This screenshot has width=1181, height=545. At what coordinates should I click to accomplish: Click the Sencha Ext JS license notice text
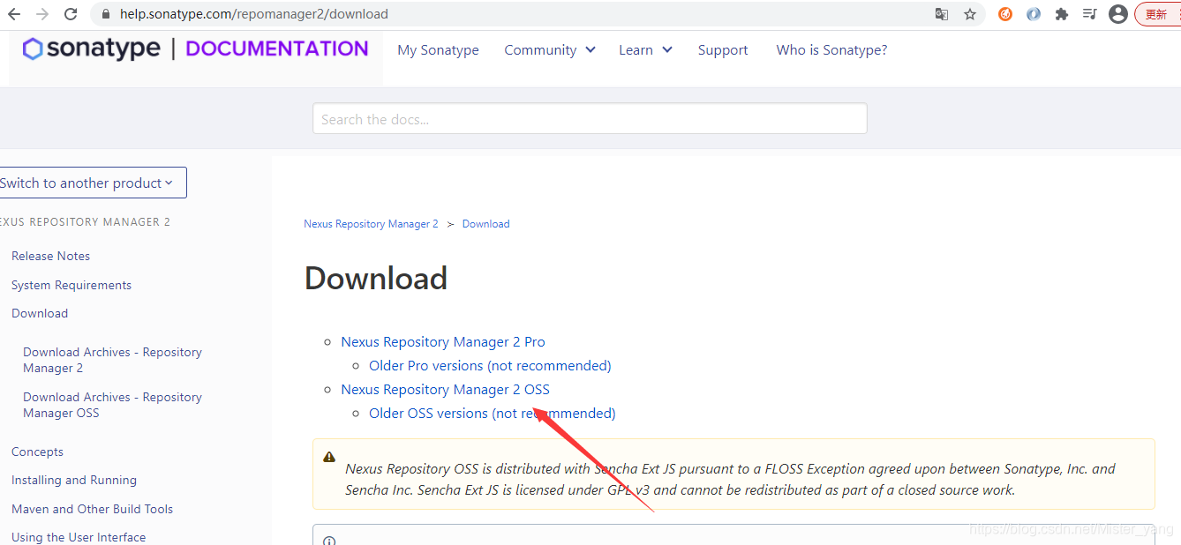(730, 479)
